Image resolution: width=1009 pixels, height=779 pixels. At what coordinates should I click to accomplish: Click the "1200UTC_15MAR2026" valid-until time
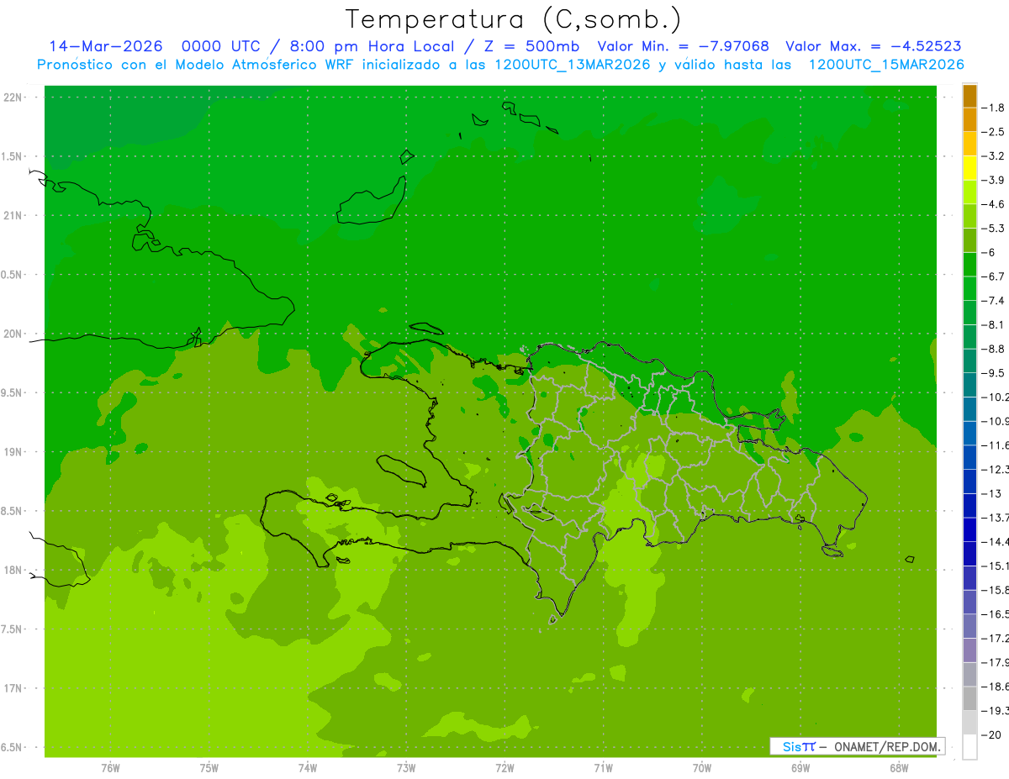[886, 65]
